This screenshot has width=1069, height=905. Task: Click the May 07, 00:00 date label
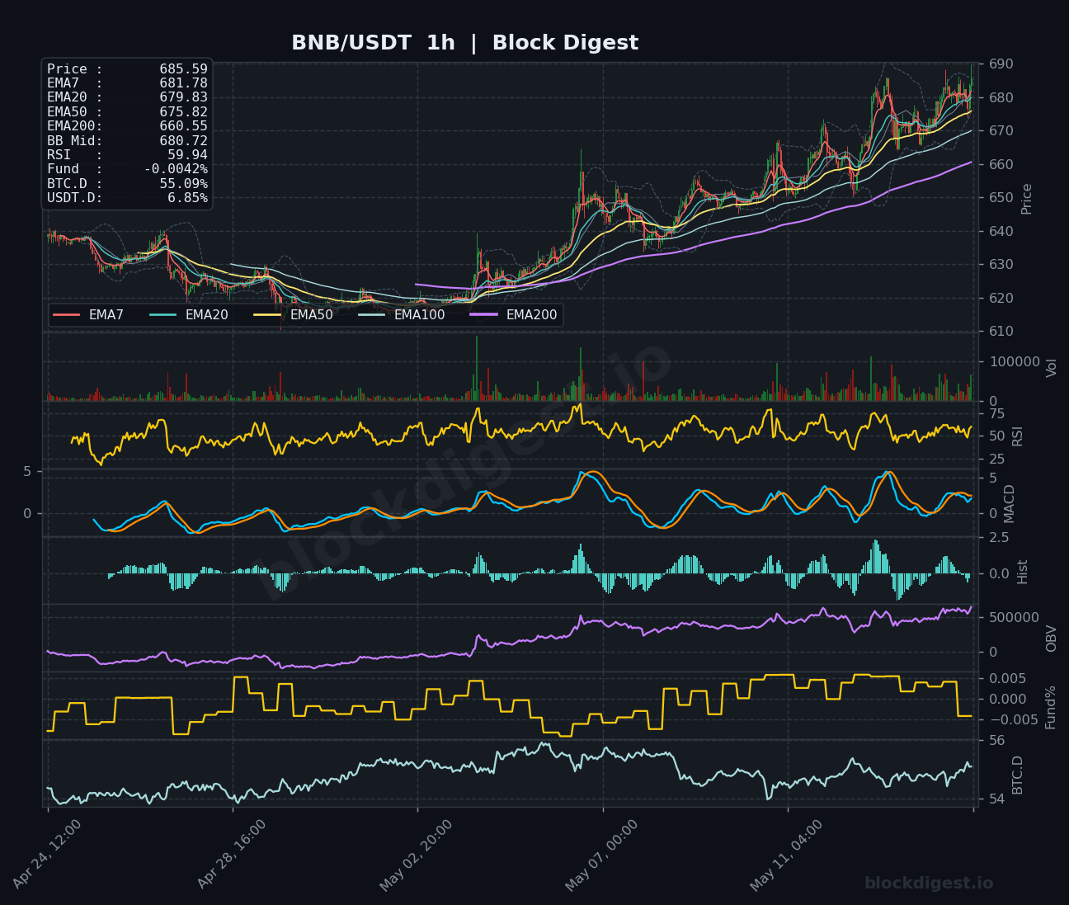tap(602, 855)
